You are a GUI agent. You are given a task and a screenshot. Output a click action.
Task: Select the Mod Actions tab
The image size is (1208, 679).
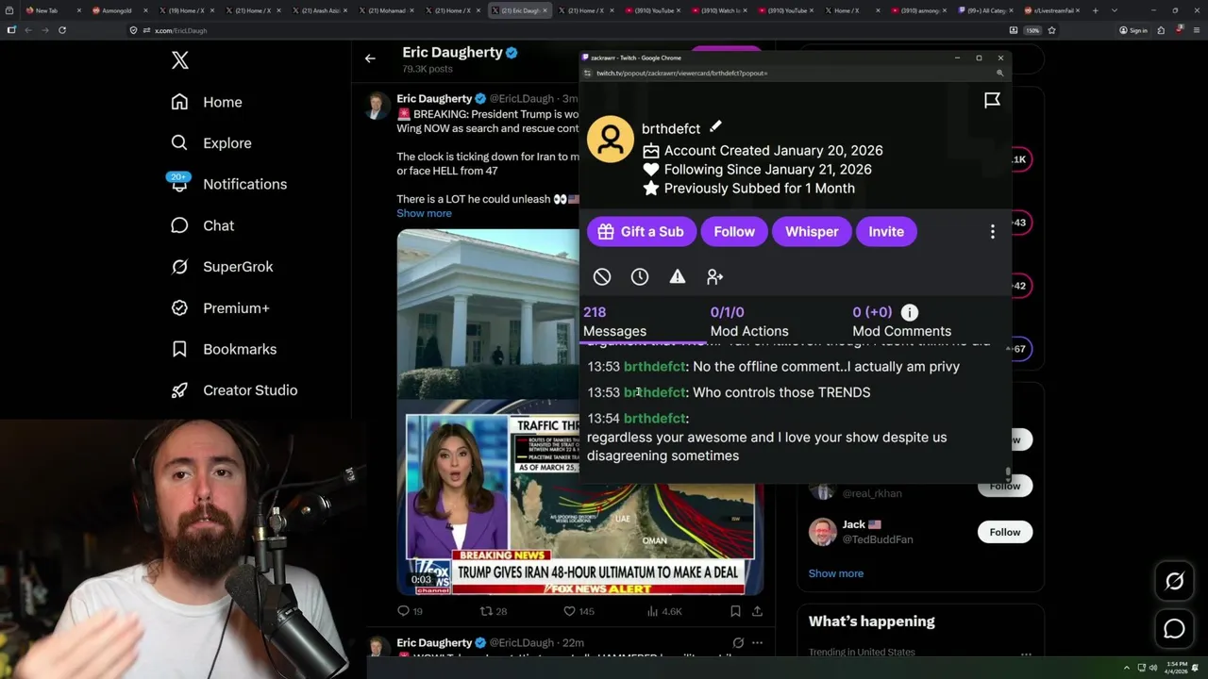pos(749,322)
